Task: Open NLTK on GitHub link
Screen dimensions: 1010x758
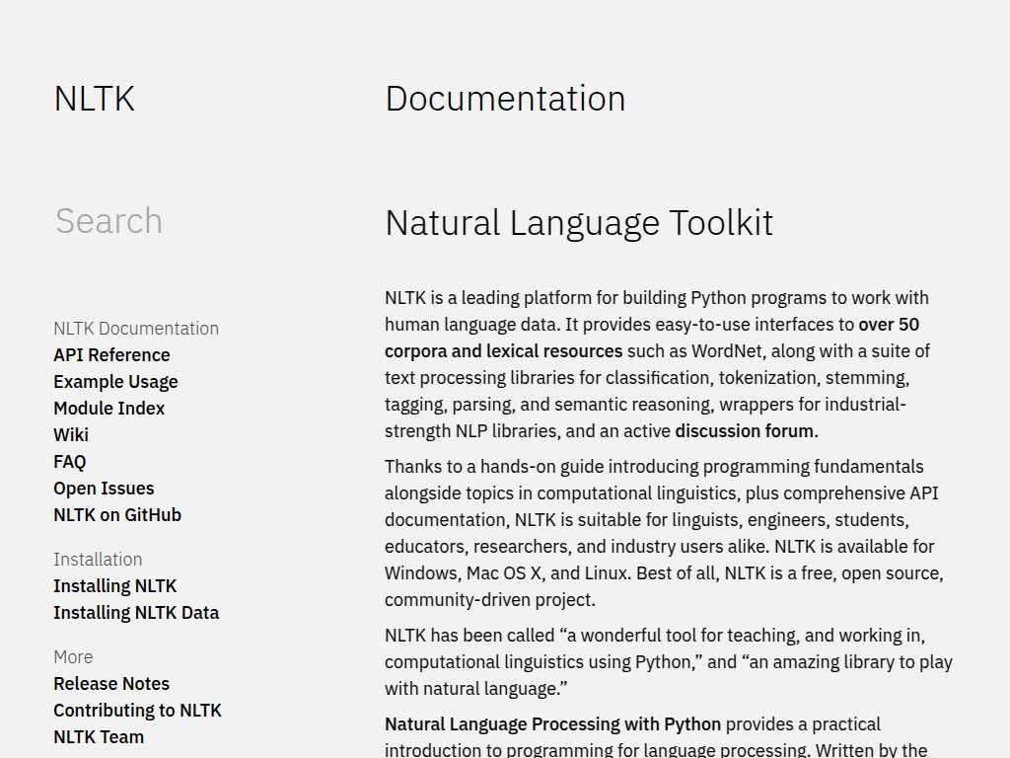Action: tap(117, 515)
